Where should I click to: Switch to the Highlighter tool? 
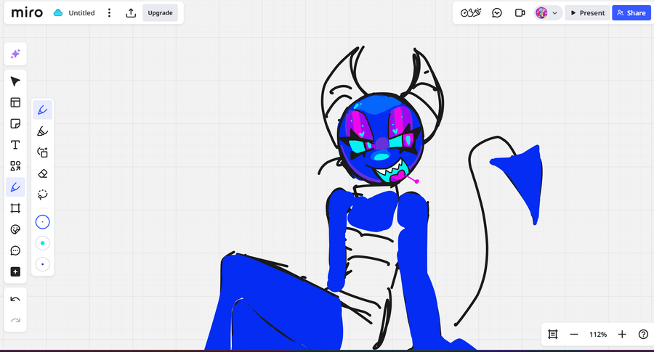pos(43,131)
